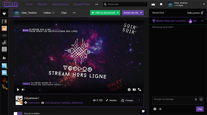Click the bits cheer icon in message box
Image resolution: width=207 pixels, height=115 pixels.
pos(196,99)
